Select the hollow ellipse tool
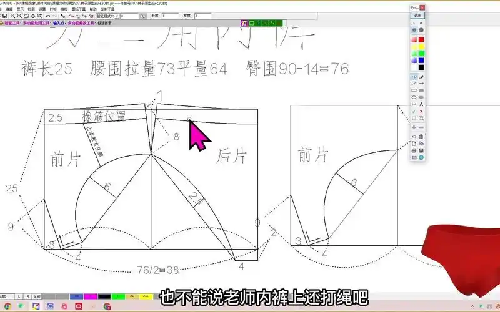 point(414,97)
